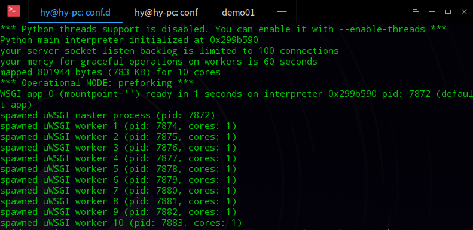
Task: Click the line for uWSGI worker 1
Action: (118, 126)
